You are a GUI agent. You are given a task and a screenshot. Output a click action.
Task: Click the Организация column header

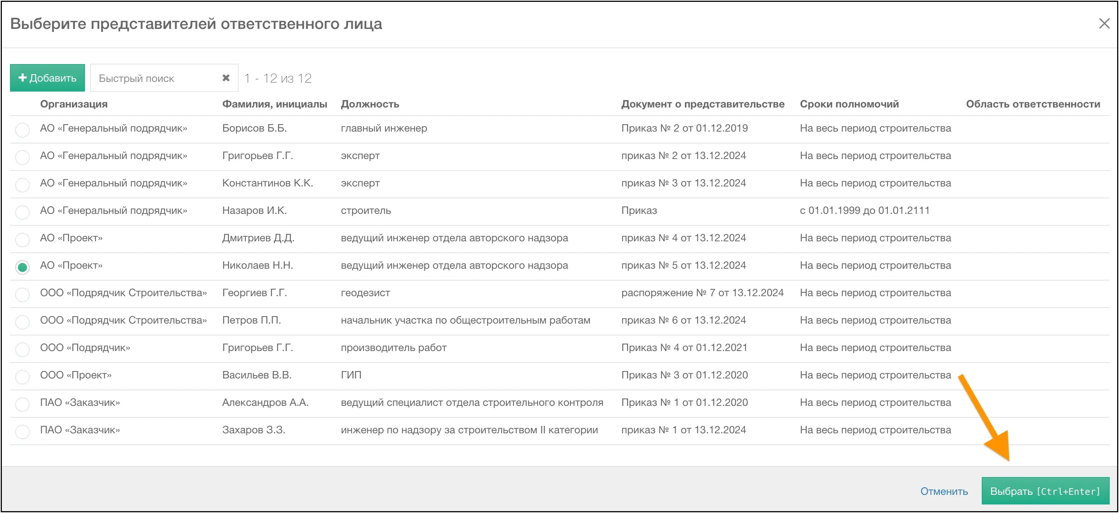[x=74, y=104]
